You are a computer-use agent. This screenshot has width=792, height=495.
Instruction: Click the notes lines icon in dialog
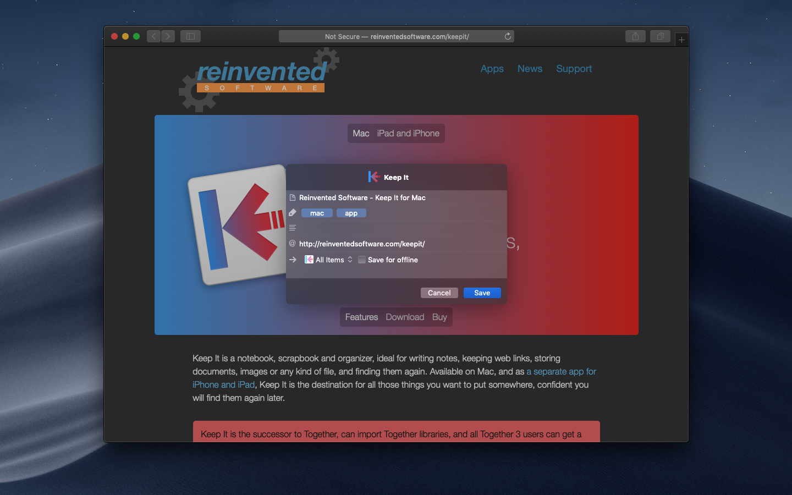(x=293, y=228)
